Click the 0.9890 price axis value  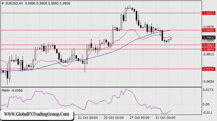click(209, 41)
